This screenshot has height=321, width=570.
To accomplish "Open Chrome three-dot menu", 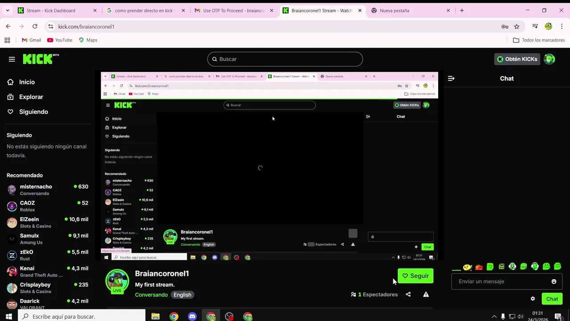I will click(x=562, y=26).
